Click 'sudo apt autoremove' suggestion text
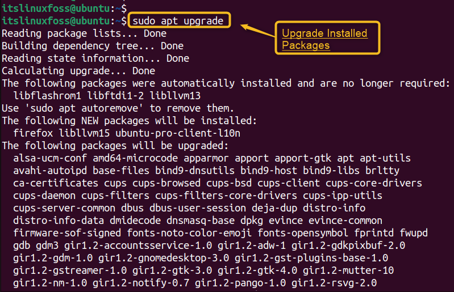Image resolution: width=454 pixels, height=292 pixels. [84, 108]
